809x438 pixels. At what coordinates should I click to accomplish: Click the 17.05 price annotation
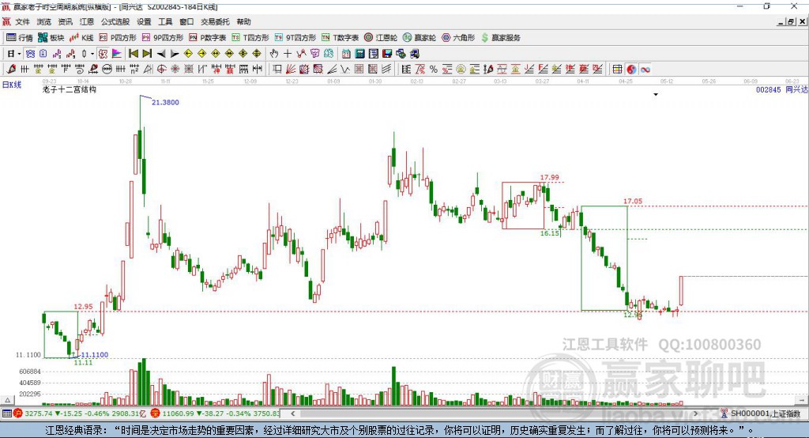pos(633,201)
